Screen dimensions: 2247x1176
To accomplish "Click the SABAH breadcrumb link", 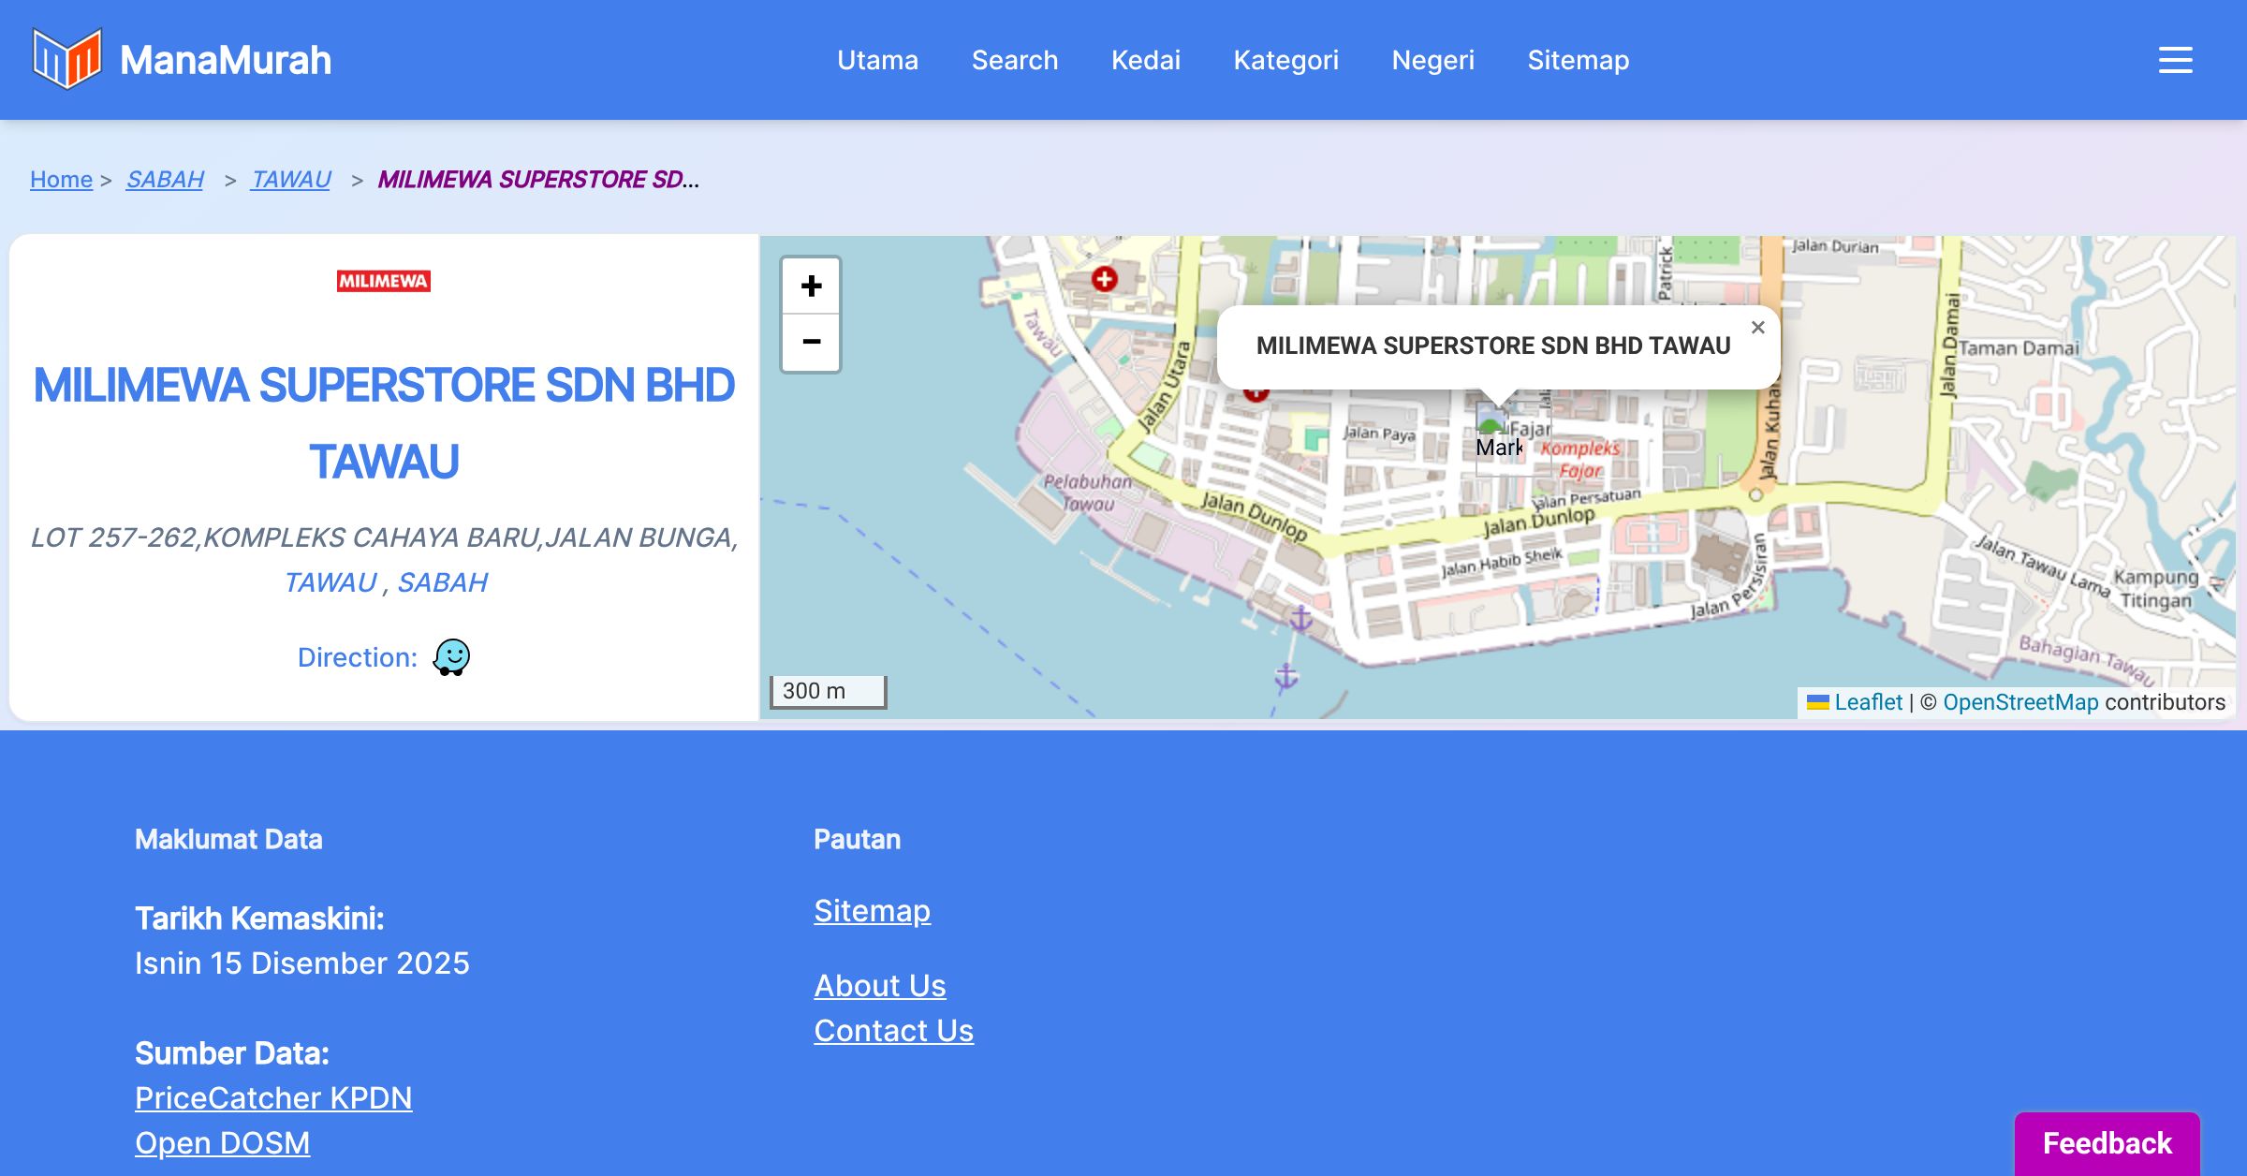I will 165,179.
